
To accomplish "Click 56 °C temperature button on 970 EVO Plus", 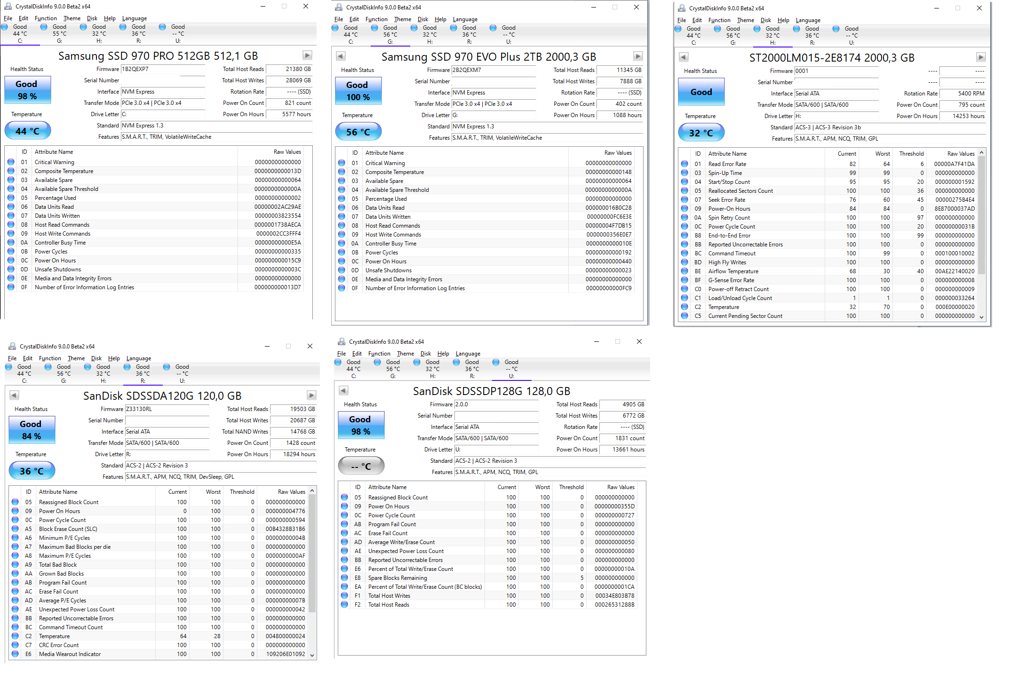I will pos(358,132).
